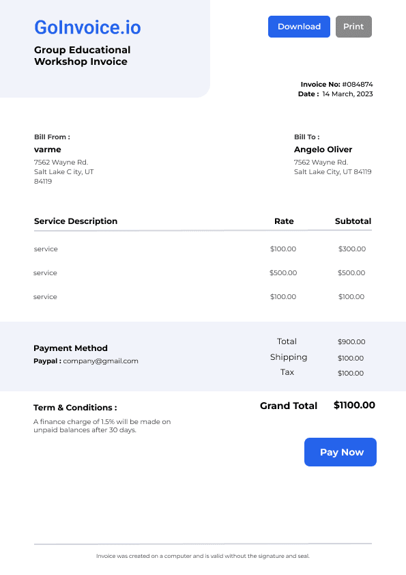The image size is (406, 575).
Task: Click the invoice date 14 March, 2023
Action: [347, 94]
